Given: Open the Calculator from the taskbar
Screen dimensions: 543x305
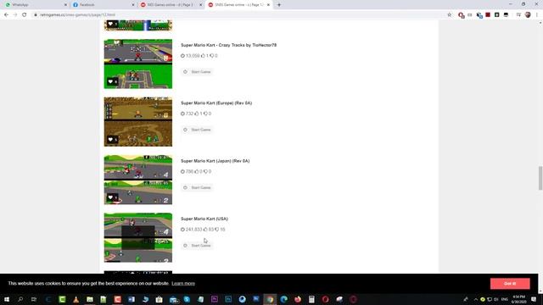Looking at the screenshot, I should [311, 299].
